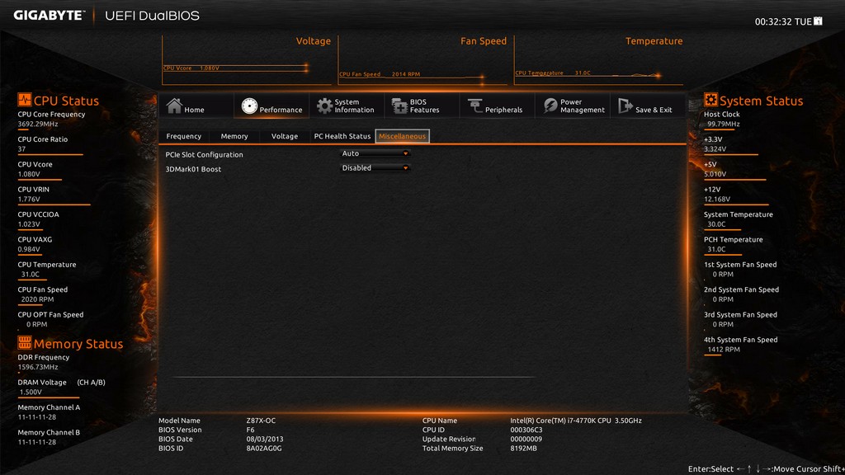Click the +5V 5.010V reading
Image resolution: width=845 pixels, height=475 pixels.
point(715,174)
